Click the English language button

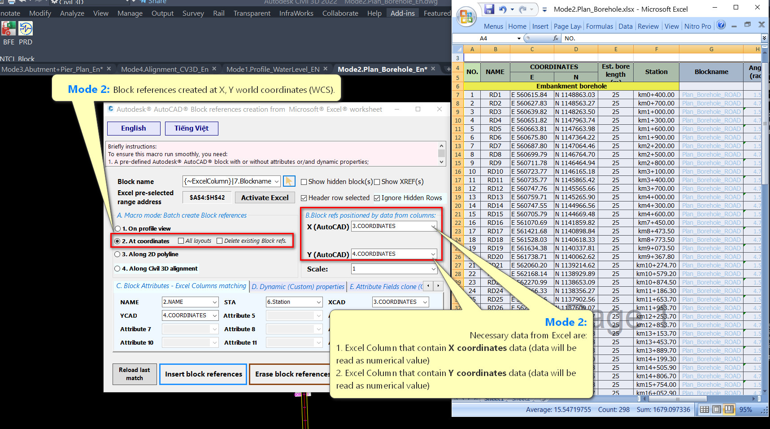(x=134, y=128)
